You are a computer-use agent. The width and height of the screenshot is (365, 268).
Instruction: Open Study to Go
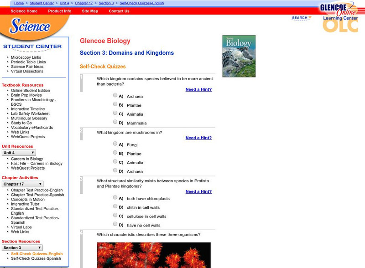(21, 123)
